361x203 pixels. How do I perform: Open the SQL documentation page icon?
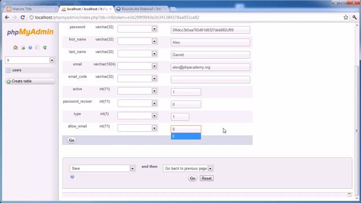coord(38,47)
